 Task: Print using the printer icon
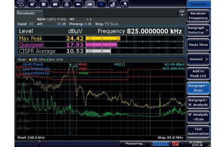click(67, 4)
